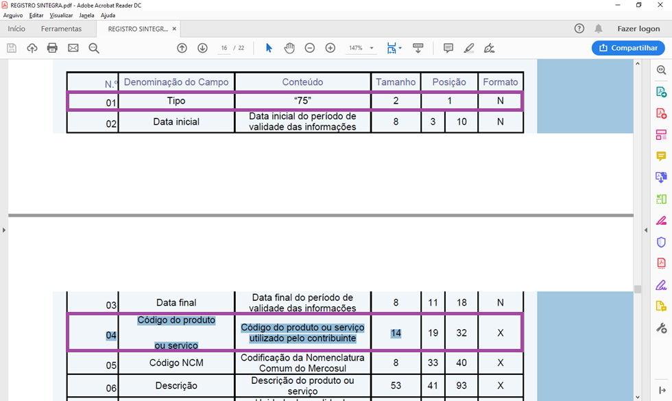Click the 'Tamanho' column header

tap(396, 82)
